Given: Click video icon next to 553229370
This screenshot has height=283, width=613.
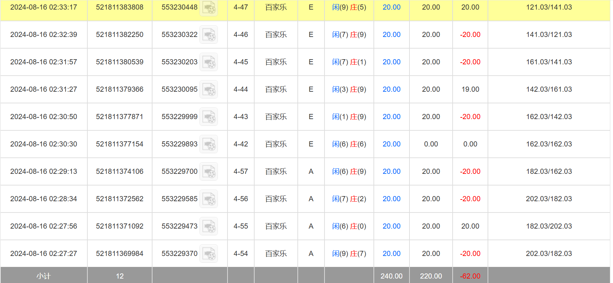Looking at the screenshot, I should click(x=209, y=254).
